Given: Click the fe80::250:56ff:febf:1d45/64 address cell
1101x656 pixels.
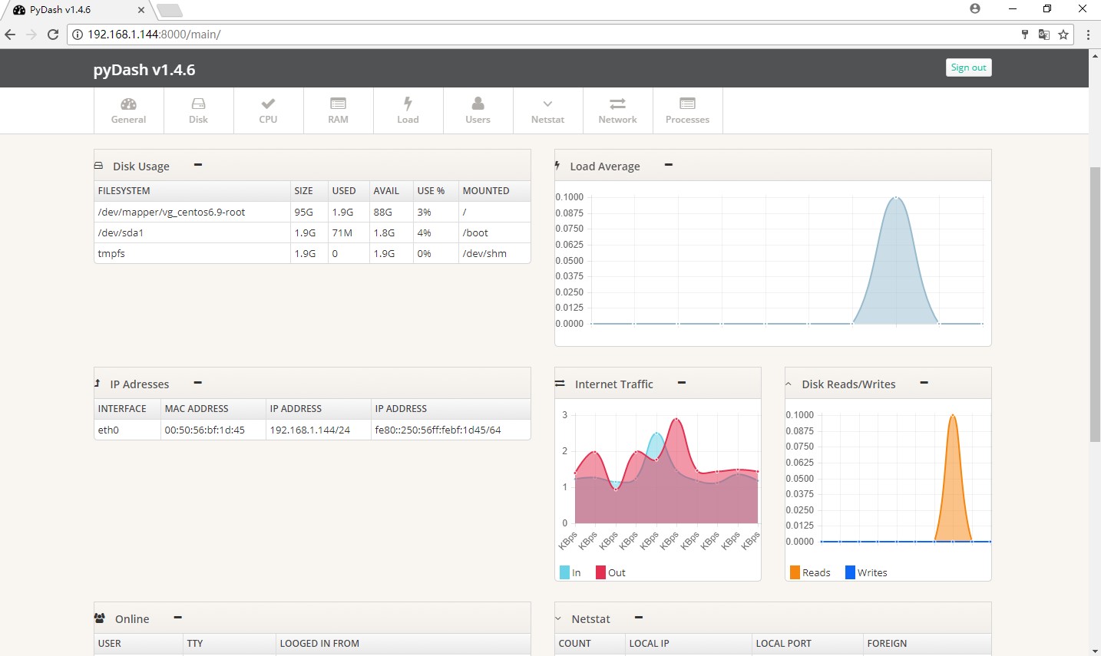Looking at the screenshot, I should click(x=451, y=430).
